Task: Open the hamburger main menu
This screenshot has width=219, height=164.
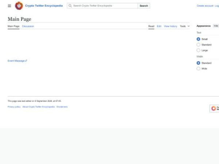Action: 9,6
